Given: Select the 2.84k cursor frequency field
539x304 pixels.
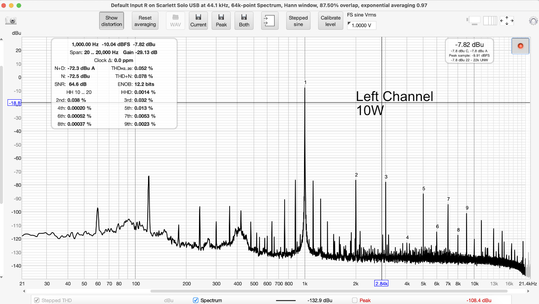Looking at the screenshot, I should [382, 283].
